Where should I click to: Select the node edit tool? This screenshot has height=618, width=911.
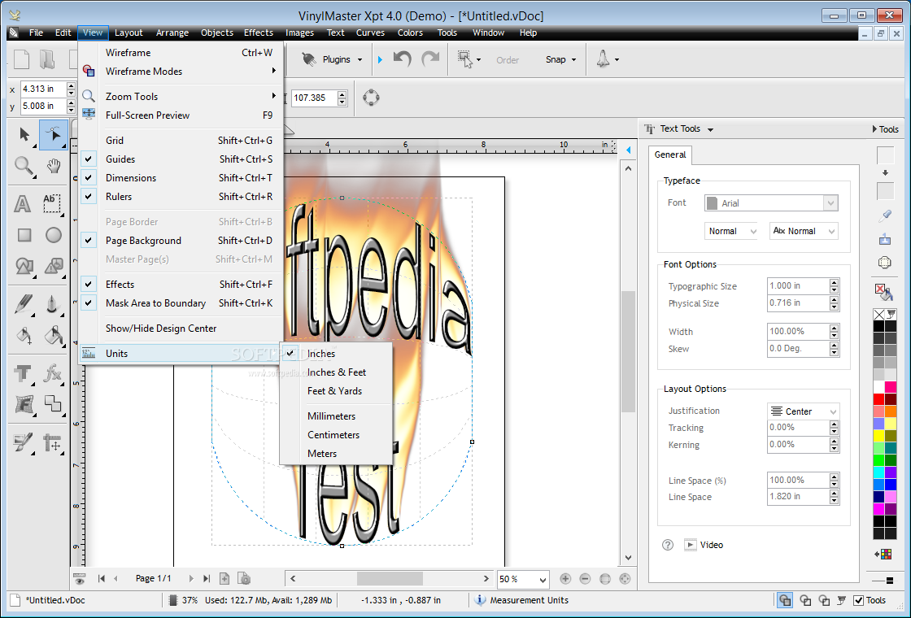coord(54,135)
